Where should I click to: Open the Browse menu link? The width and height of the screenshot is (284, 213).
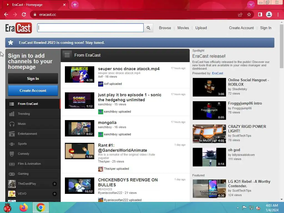click(x=165, y=28)
